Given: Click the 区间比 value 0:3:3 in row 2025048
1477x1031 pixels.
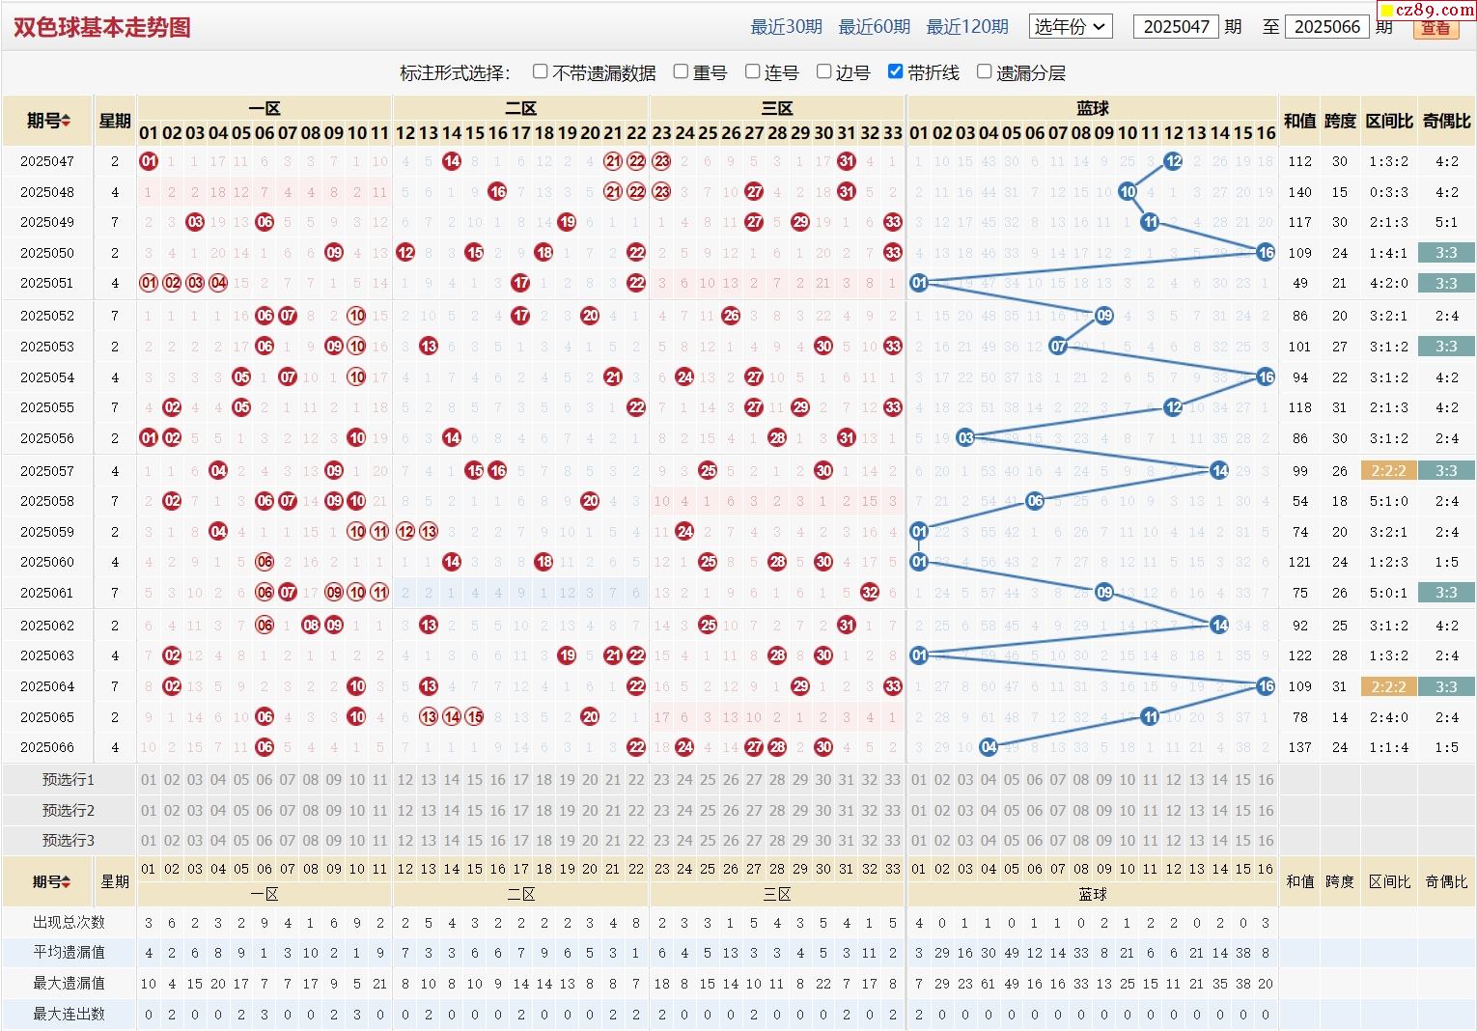Looking at the screenshot, I should pyautogui.click(x=1389, y=192).
